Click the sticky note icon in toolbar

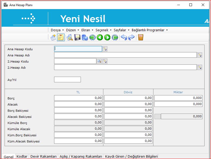pyautogui.click(x=61, y=37)
